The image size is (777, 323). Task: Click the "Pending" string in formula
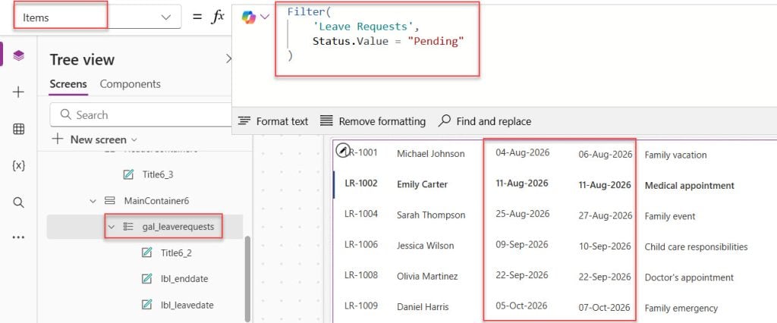436,41
